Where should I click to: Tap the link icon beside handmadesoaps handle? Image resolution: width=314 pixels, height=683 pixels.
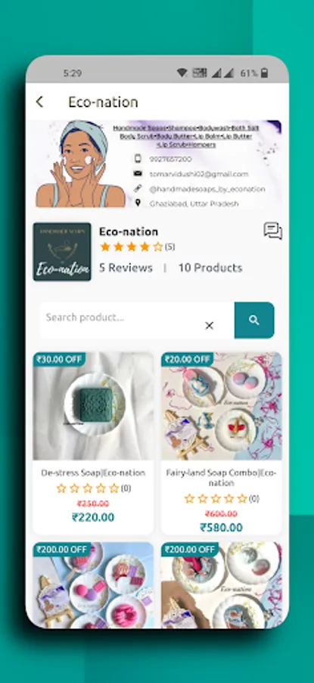[x=138, y=188]
